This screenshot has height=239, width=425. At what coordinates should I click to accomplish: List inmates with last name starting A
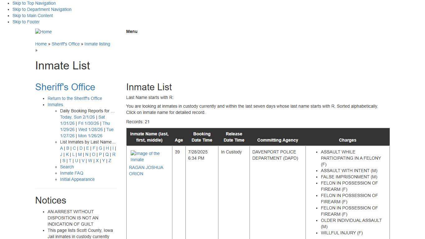[61, 148]
